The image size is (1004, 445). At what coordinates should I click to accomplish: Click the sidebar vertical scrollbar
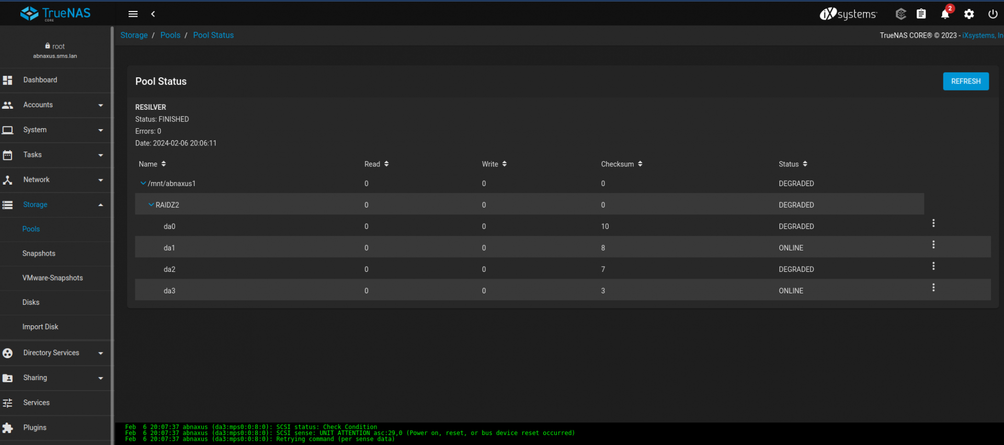click(112, 235)
